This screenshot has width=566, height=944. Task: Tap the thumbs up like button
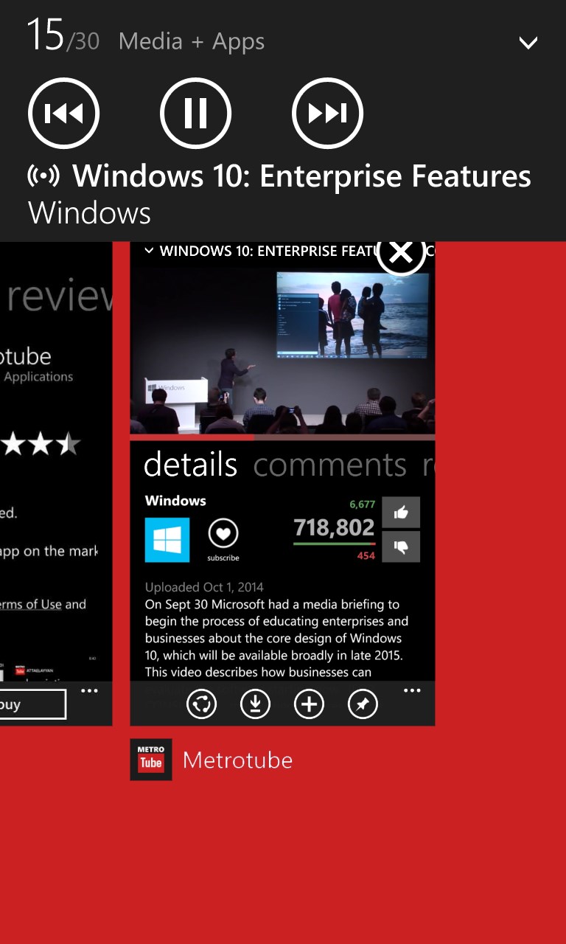(401, 513)
